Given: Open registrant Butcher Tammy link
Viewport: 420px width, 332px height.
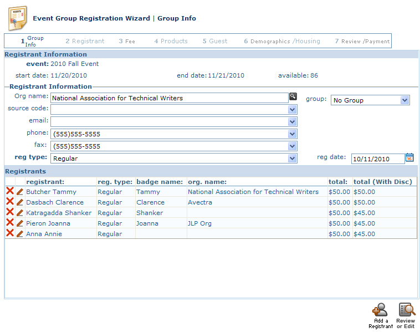Looking at the screenshot, I should point(51,192).
